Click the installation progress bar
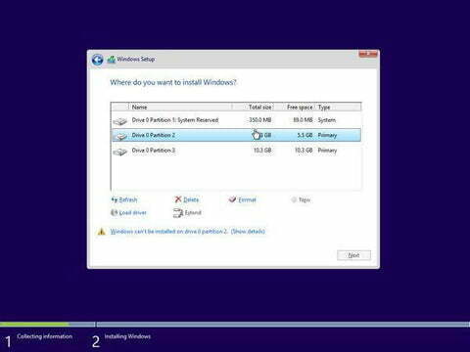Image resolution: width=470 pixels, height=352 pixels. (x=235, y=325)
